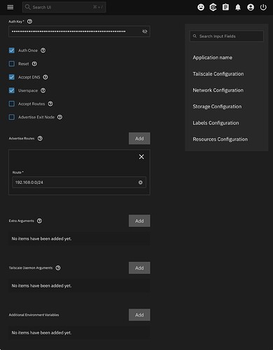Add an Extra Arguments entry

click(x=139, y=220)
